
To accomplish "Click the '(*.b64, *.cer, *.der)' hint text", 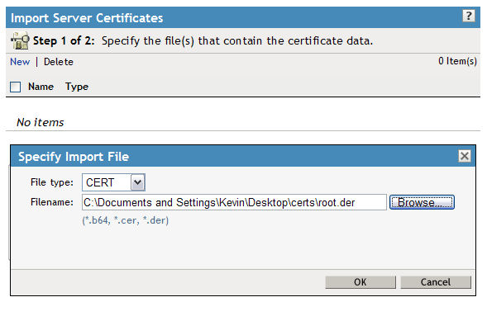I will click(125, 220).
